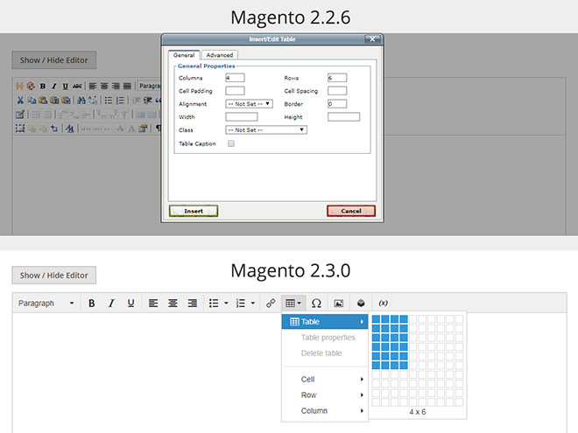Open Class dropdown in table dialog

point(266,130)
